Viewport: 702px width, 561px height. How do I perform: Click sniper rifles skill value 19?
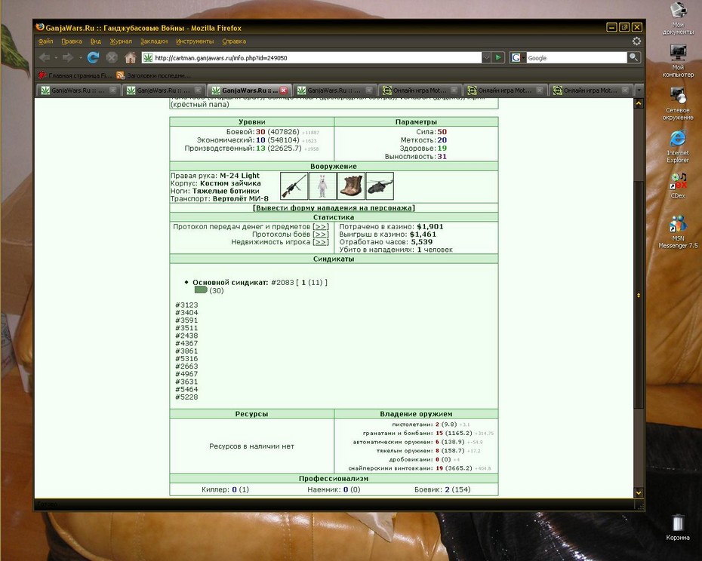click(x=439, y=468)
